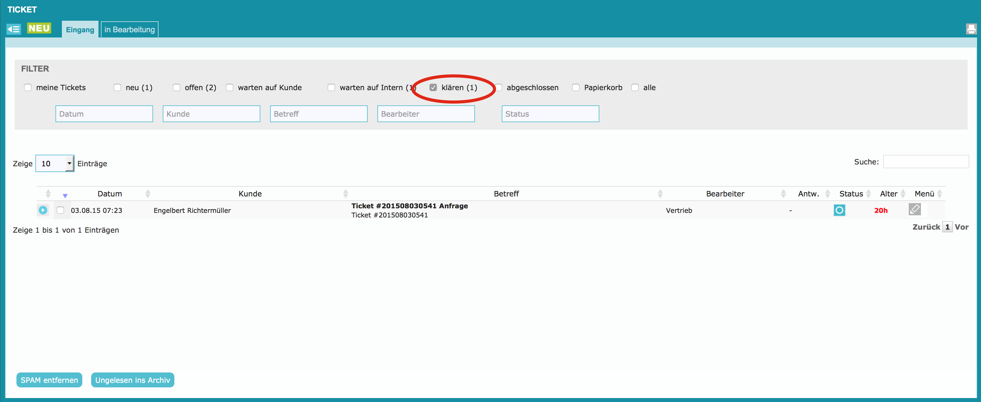The width and height of the screenshot is (981, 402).
Task: Click the sort arrows next to Alter
Action: coord(903,194)
